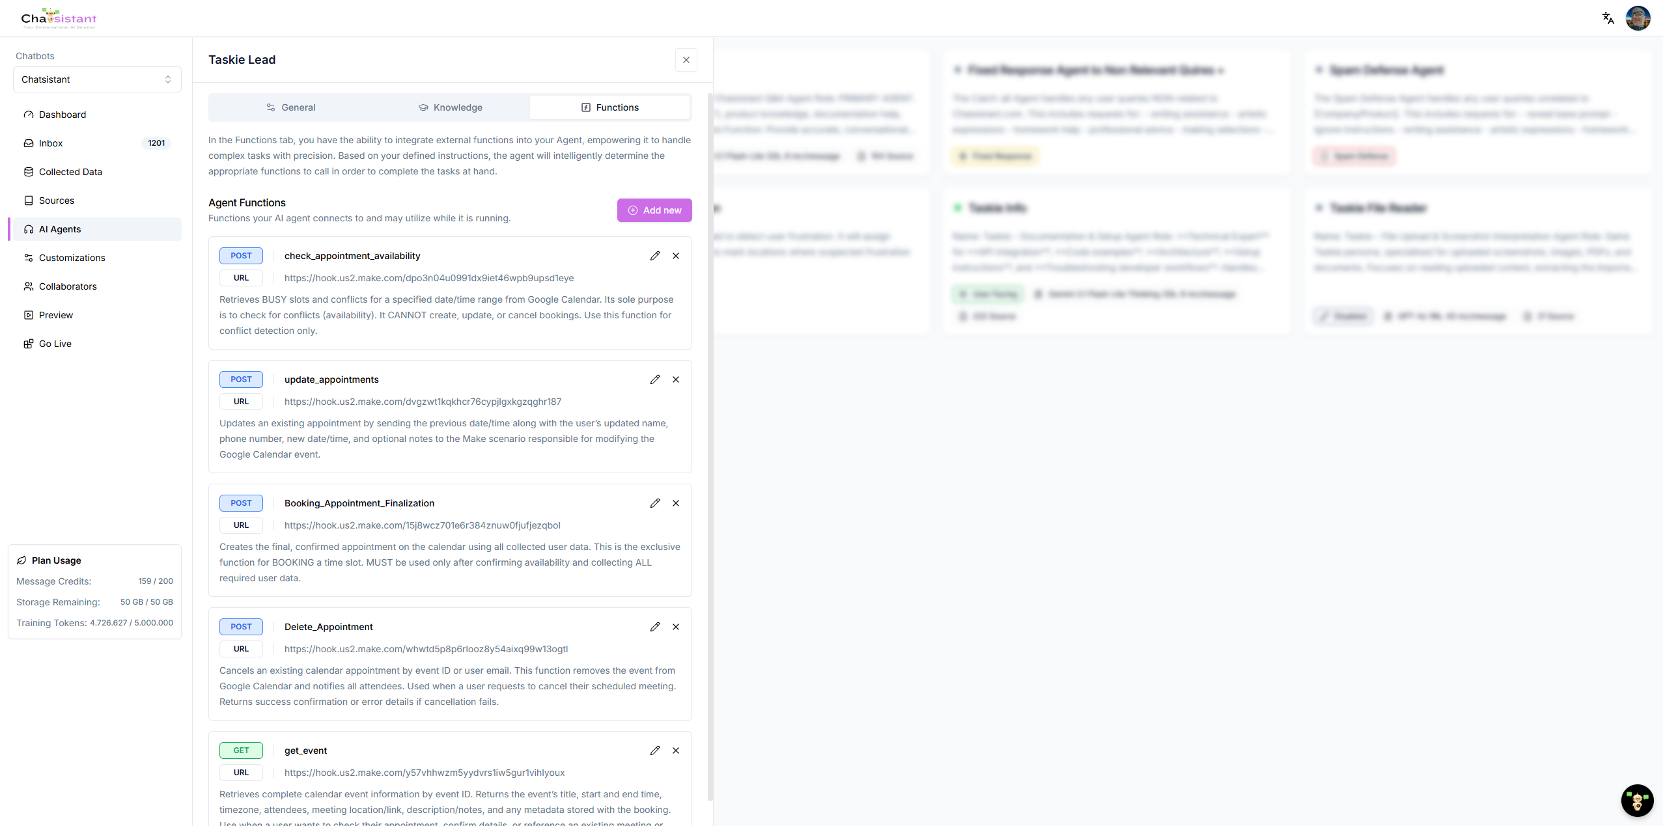Image resolution: width=1663 pixels, height=826 pixels.
Task: Click the GET method badge of get_event
Action: click(x=241, y=750)
